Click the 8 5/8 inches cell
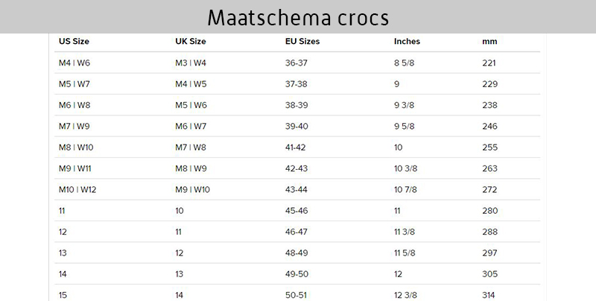 pos(404,63)
